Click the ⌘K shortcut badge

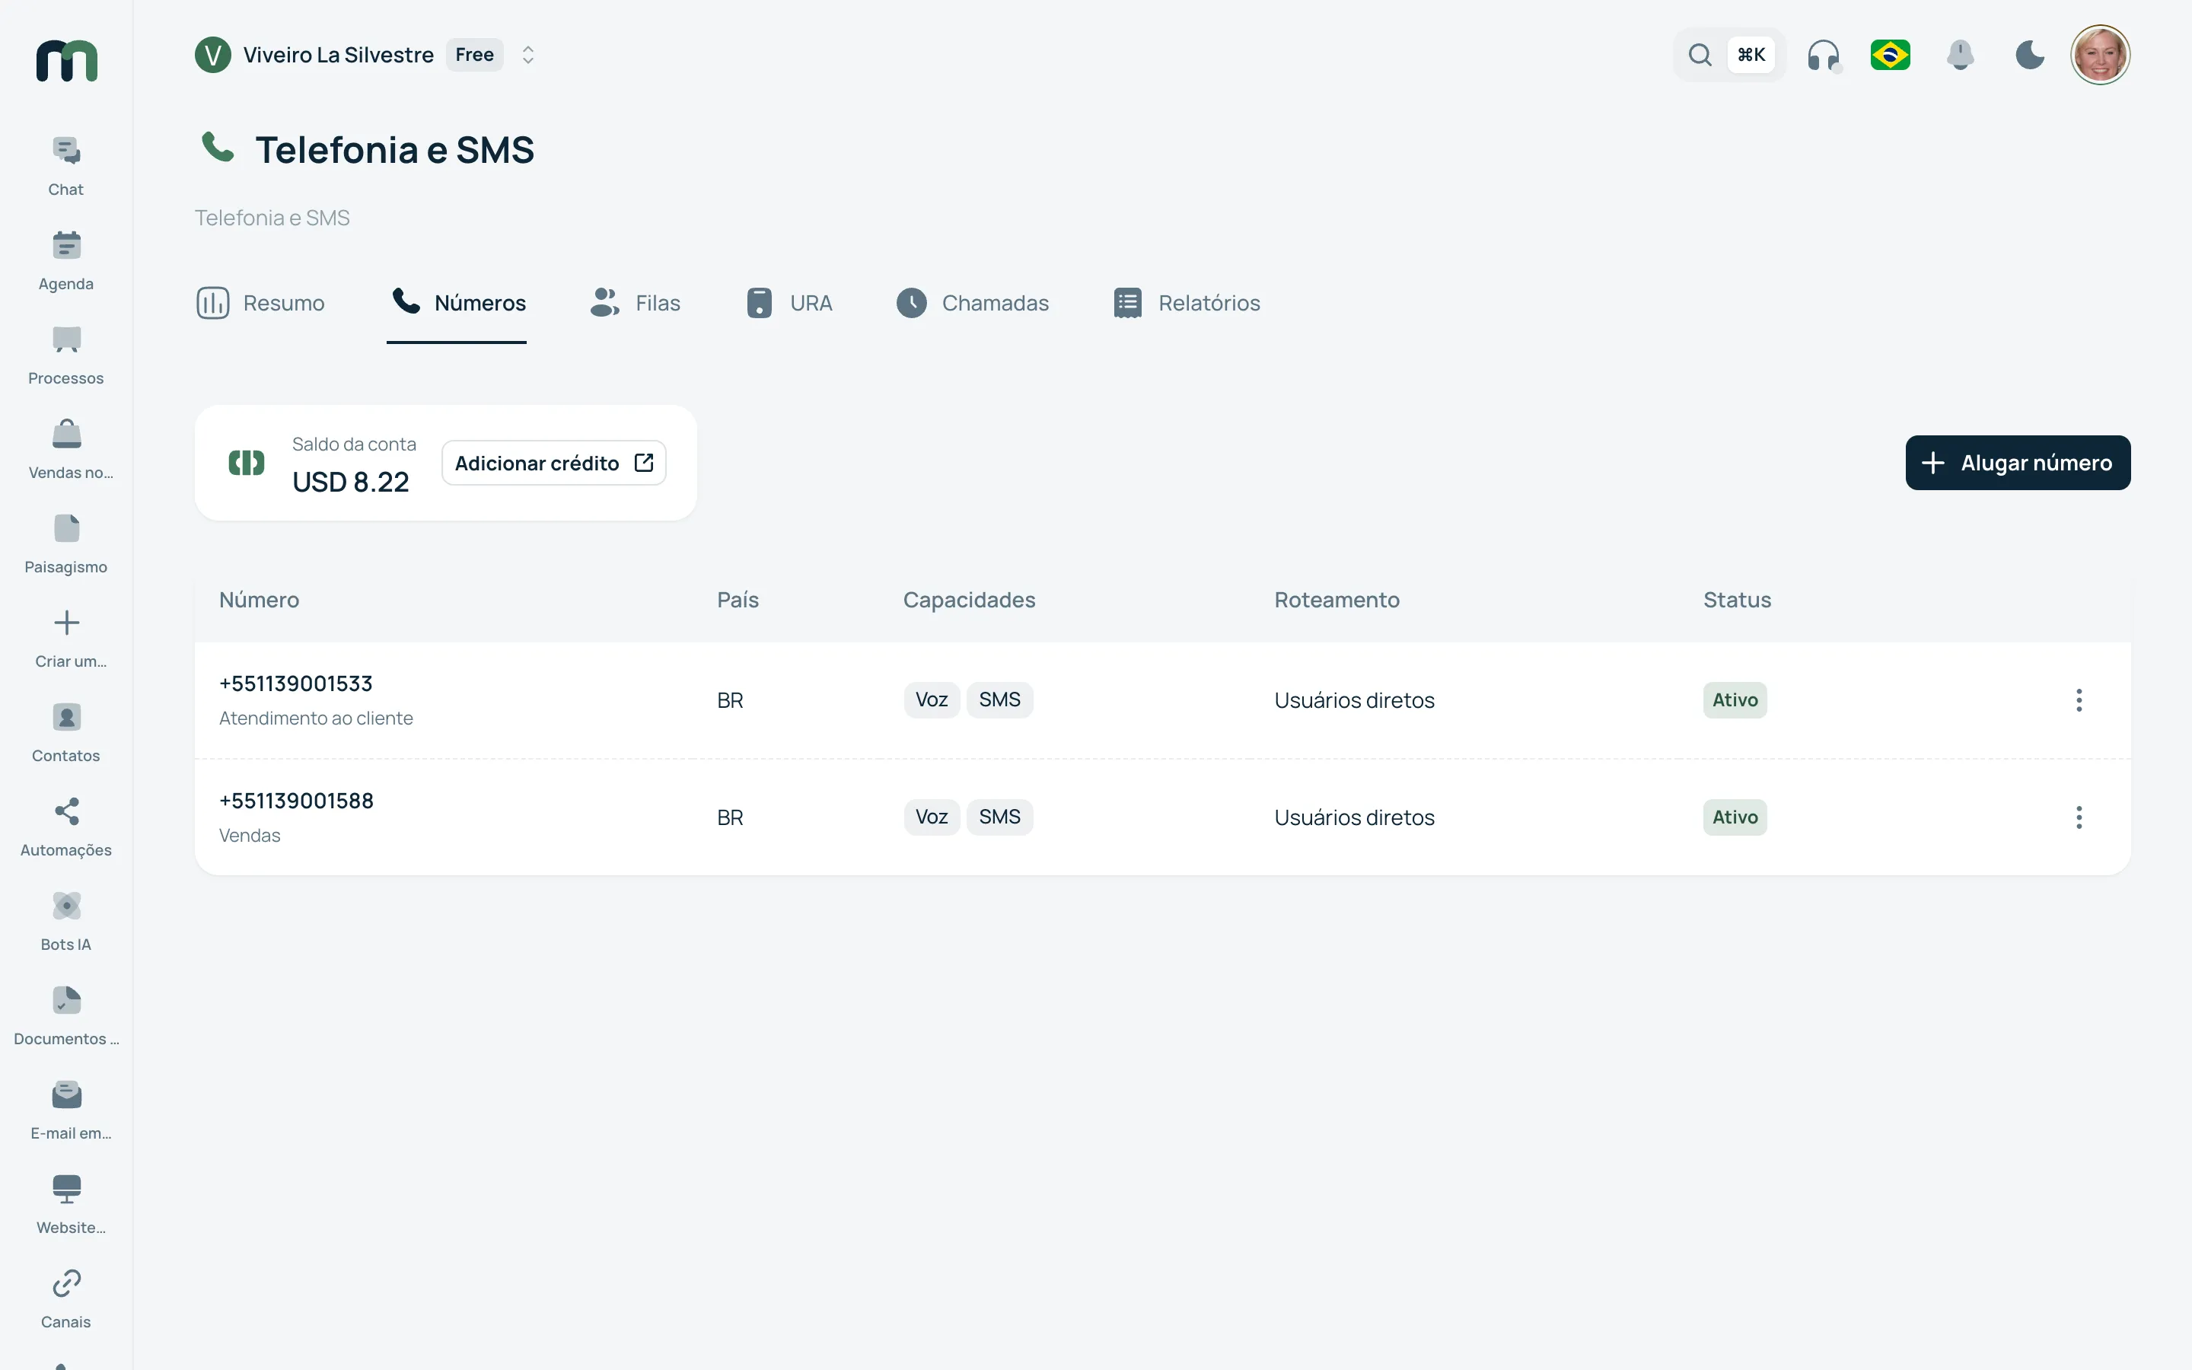click(1751, 56)
